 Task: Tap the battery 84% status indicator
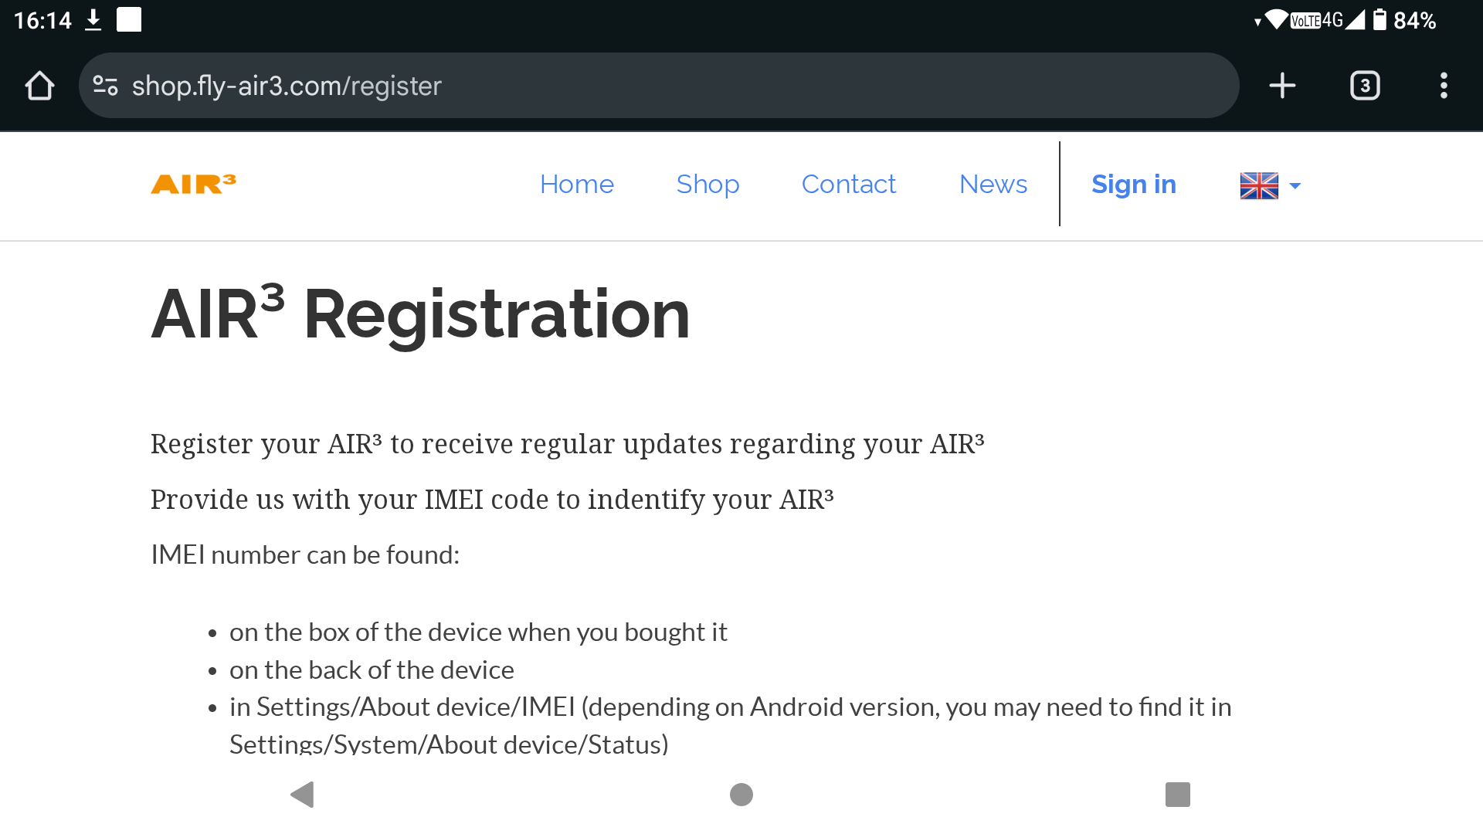click(x=1404, y=20)
